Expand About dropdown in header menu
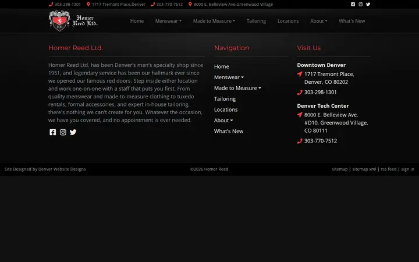Viewport: 419px width, 262px height. click(318, 21)
